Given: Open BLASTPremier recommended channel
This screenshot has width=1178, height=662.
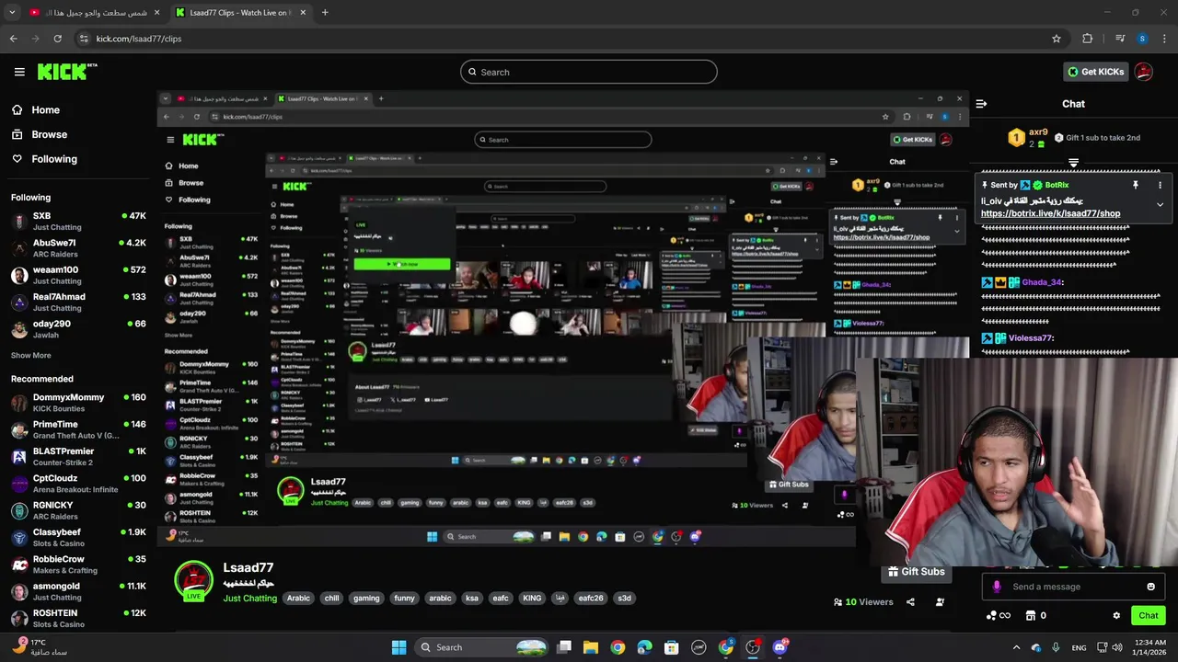Looking at the screenshot, I should click(78, 457).
